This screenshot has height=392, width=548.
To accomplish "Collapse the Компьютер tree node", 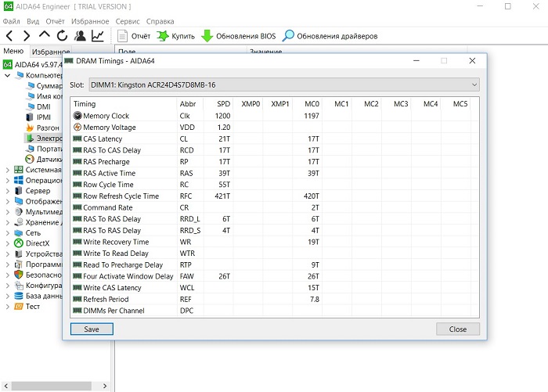I will (7, 75).
